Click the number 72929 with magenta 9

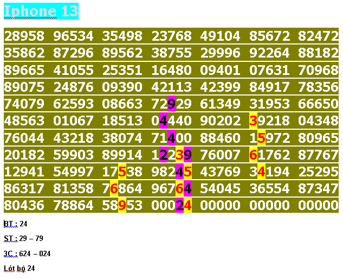point(171,104)
